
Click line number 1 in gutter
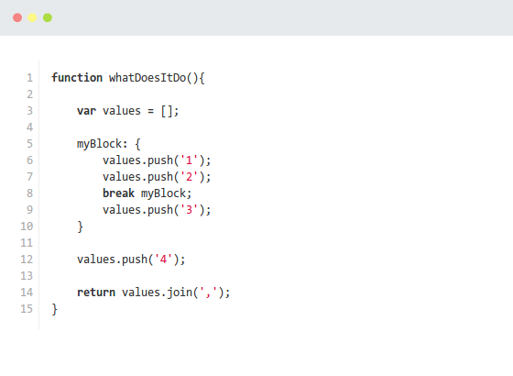pyautogui.click(x=29, y=78)
